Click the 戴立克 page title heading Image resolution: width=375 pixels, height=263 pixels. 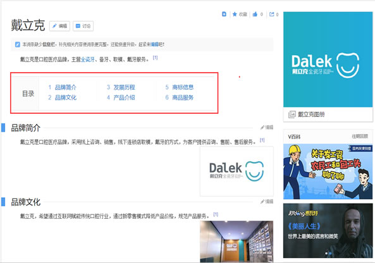[x=28, y=25]
